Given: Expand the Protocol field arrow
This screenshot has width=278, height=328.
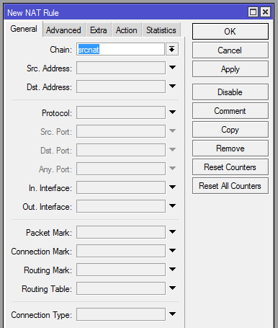Looking at the screenshot, I should tap(172, 112).
